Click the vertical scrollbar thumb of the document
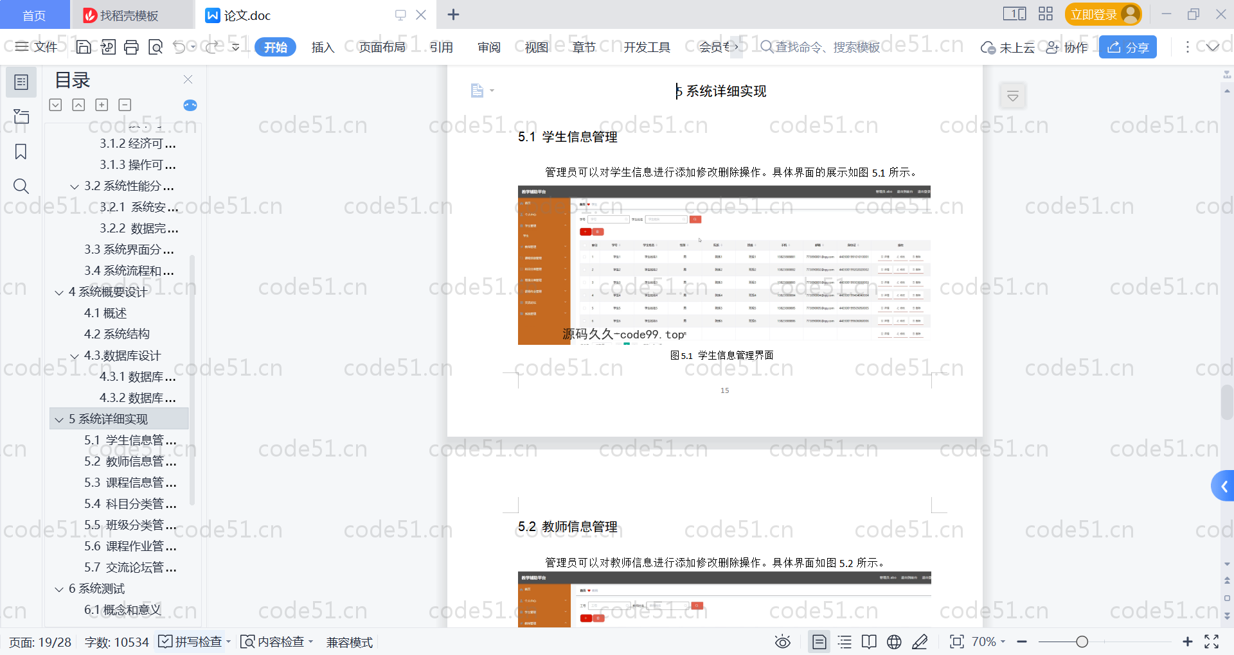Image resolution: width=1234 pixels, height=655 pixels. pyautogui.click(x=1227, y=402)
